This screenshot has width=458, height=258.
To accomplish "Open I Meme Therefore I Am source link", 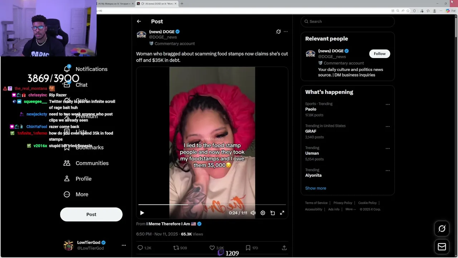I will [x=168, y=224].
